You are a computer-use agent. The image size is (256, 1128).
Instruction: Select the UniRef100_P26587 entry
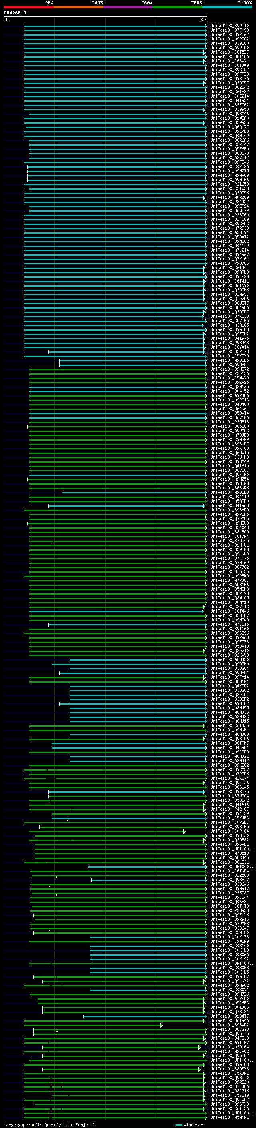229,893
